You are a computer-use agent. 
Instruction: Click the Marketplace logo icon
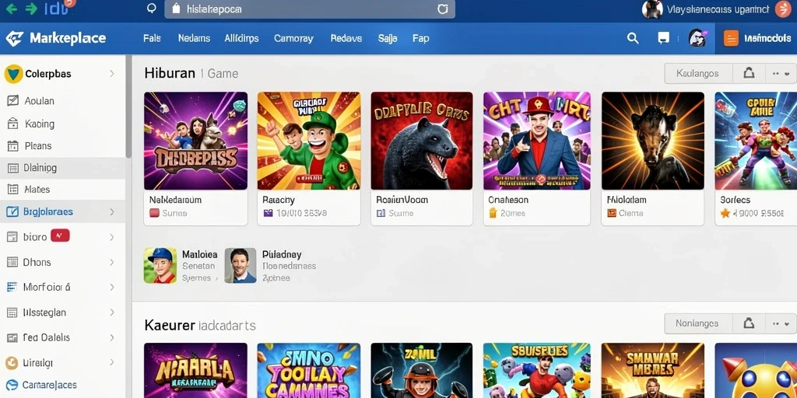(x=14, y=38)
